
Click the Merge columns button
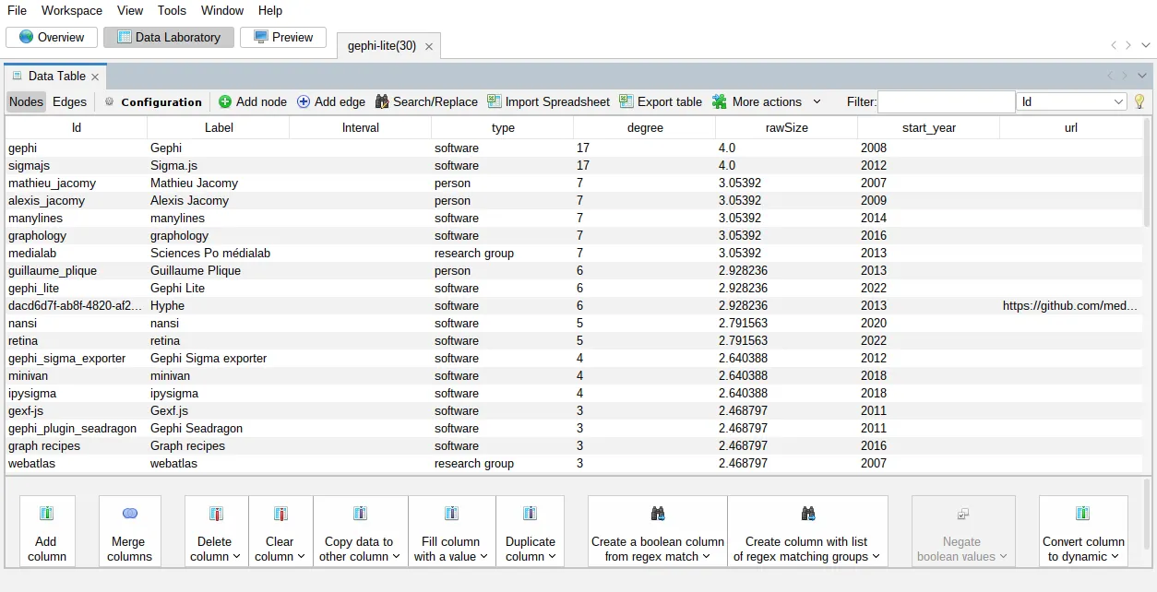tap(129, 531)
